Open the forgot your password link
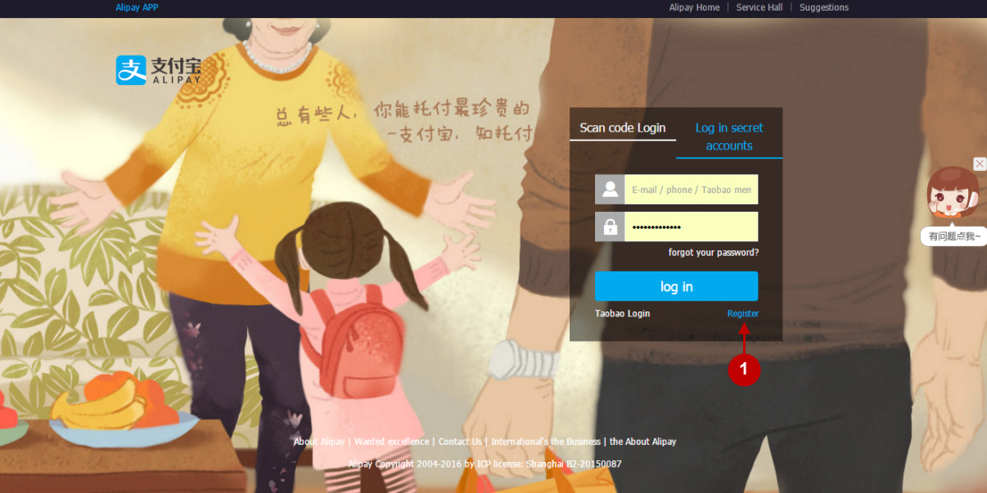 [713, 253]
